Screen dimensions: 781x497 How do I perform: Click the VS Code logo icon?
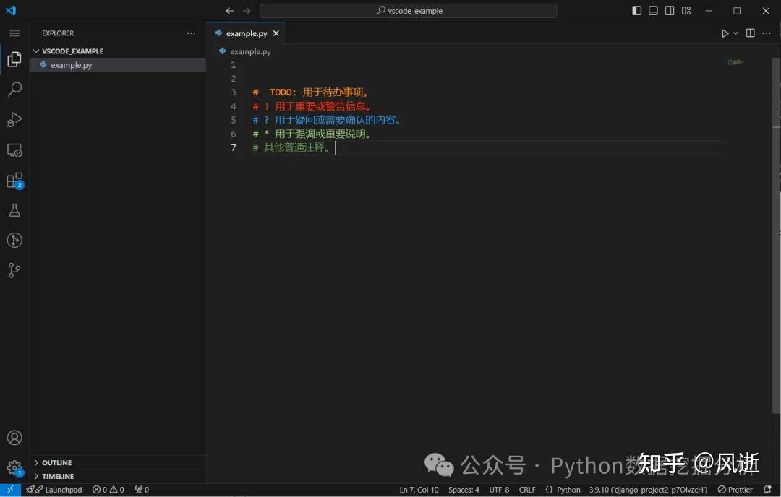click(x=11, y=10)
